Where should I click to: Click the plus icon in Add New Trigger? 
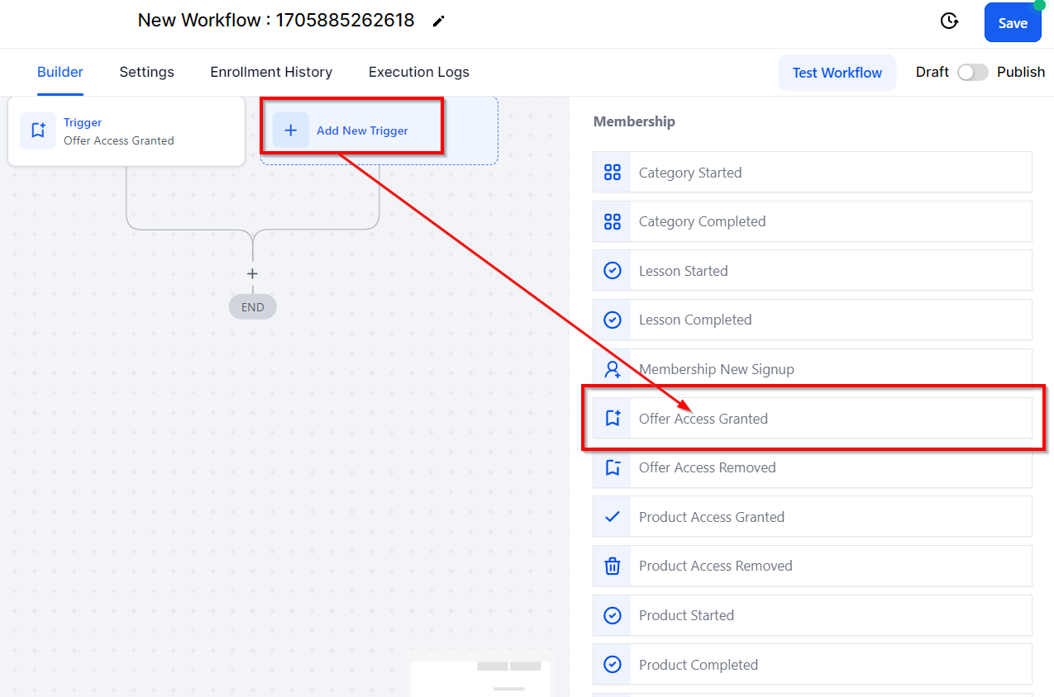click(291, 130)
